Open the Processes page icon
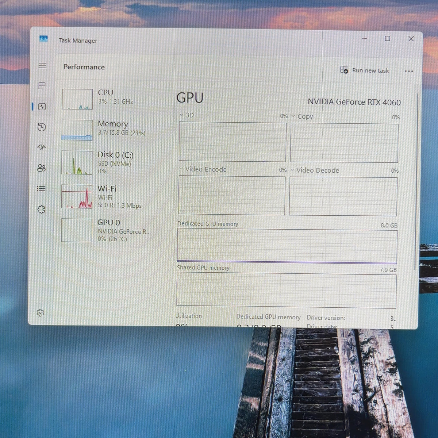Screen dimensions: 438x438 (x=42, y=86)
